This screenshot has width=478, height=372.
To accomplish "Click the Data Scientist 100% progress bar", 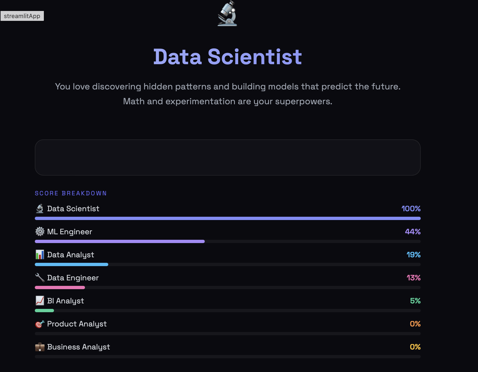I will (x=227, y=218).
